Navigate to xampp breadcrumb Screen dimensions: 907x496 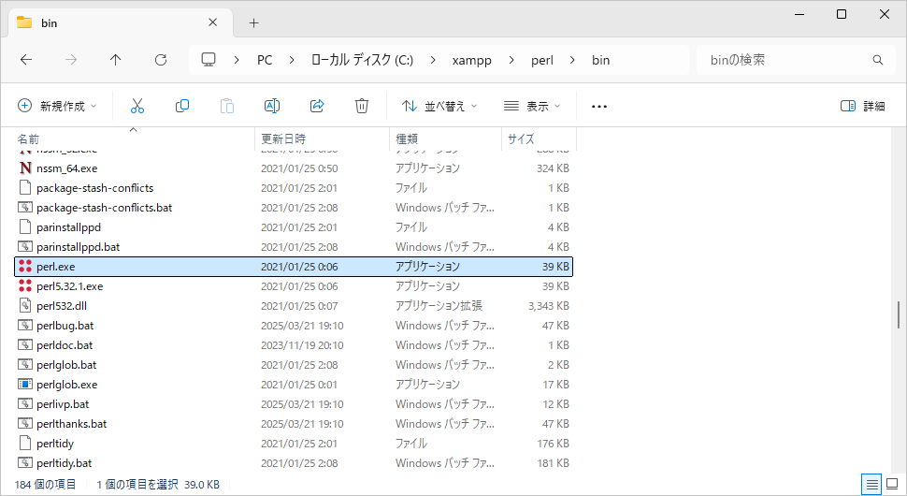pyautogui.click(x=472, y=60)
